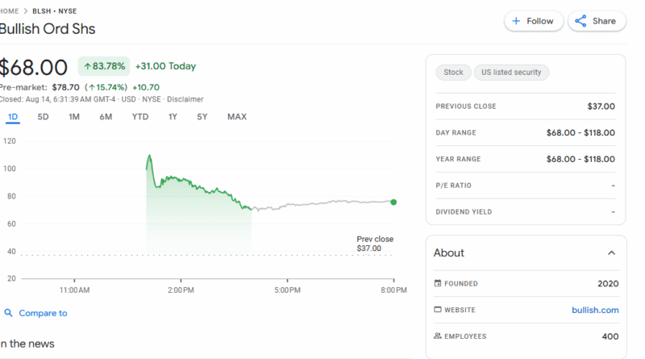Click the Website window icon
This screenshot has height=359, width=645.
coord(438,310)
